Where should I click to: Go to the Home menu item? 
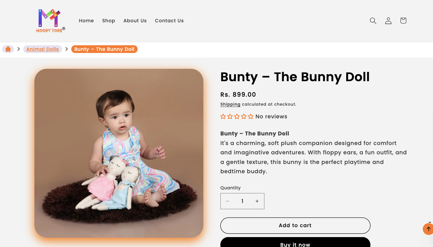86,21
